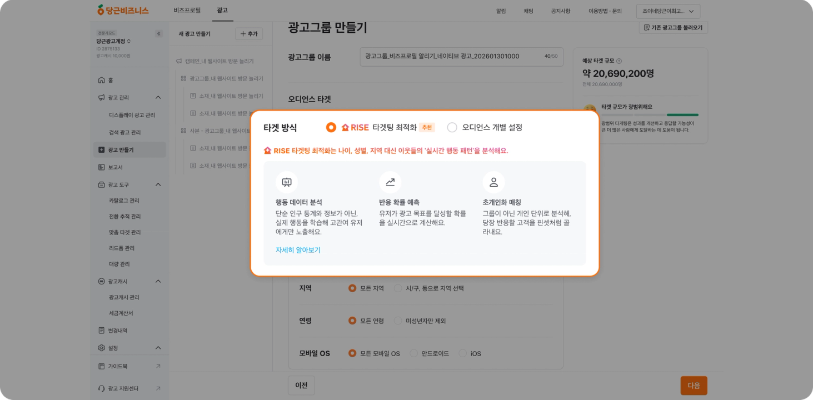The image size is (813, 400).
Task: Click the 다음 button
Action: pyautogui.click(x=694, y=386)
